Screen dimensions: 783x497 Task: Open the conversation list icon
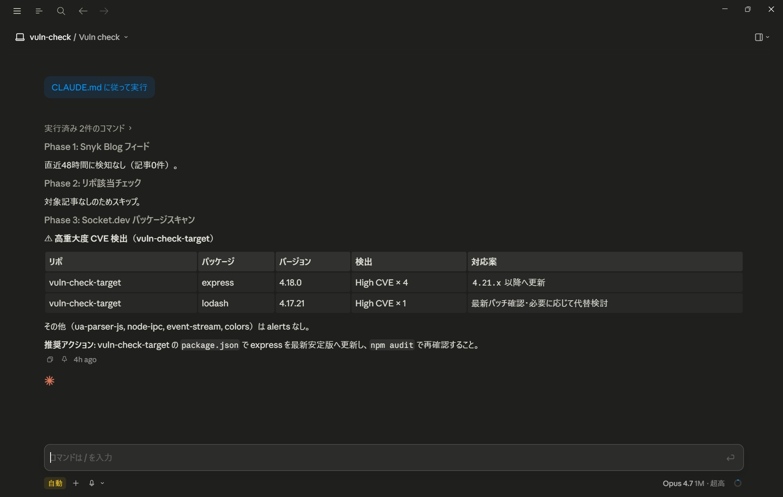(x=39, y=11)
